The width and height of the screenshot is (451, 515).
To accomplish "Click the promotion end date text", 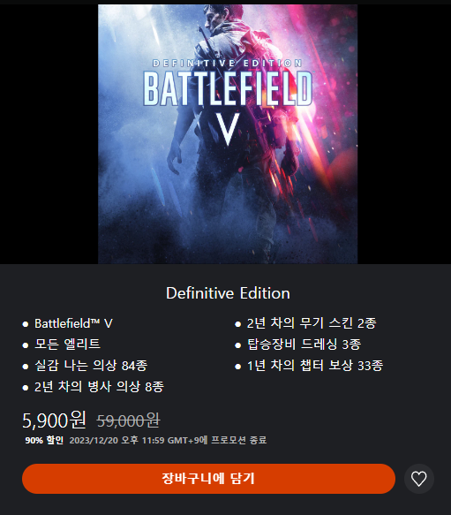I will tap(168, 440).
